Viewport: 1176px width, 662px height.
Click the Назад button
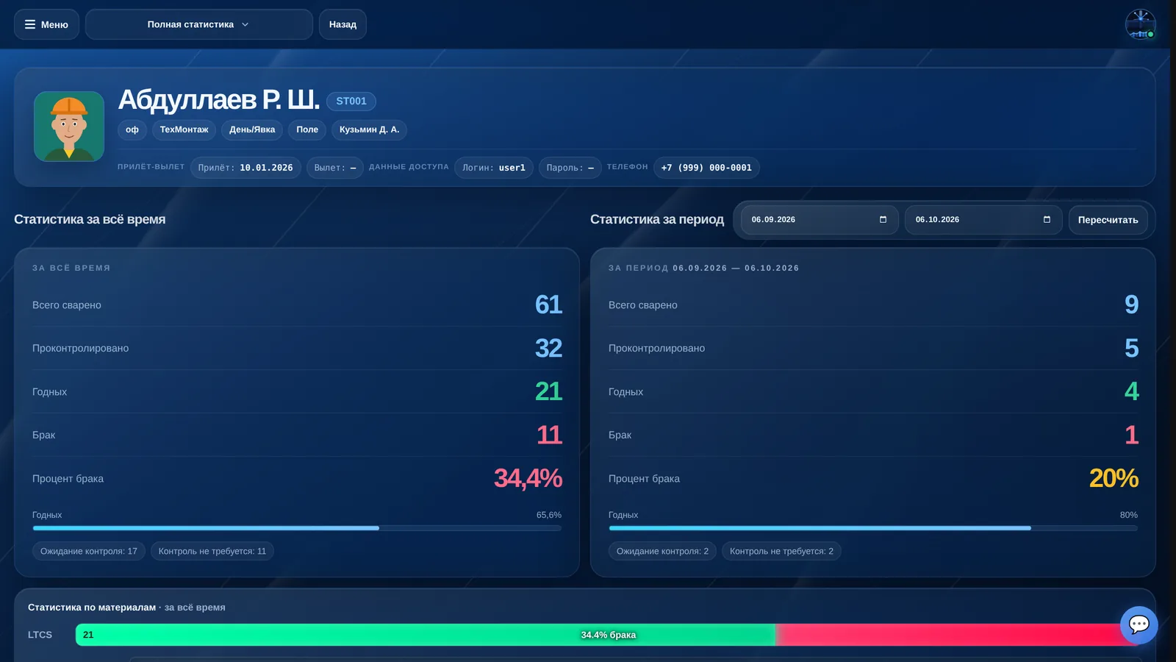point(343,24)
